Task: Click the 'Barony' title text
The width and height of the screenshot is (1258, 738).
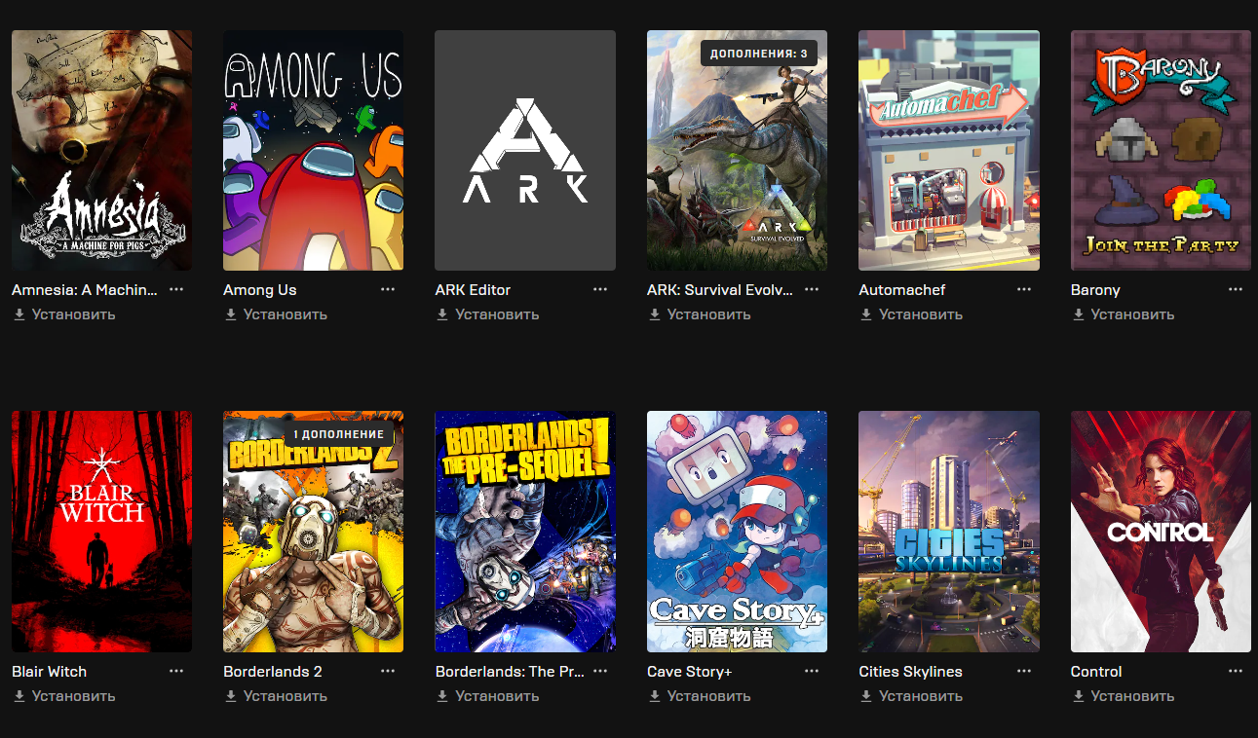Action: [1095, 290]
